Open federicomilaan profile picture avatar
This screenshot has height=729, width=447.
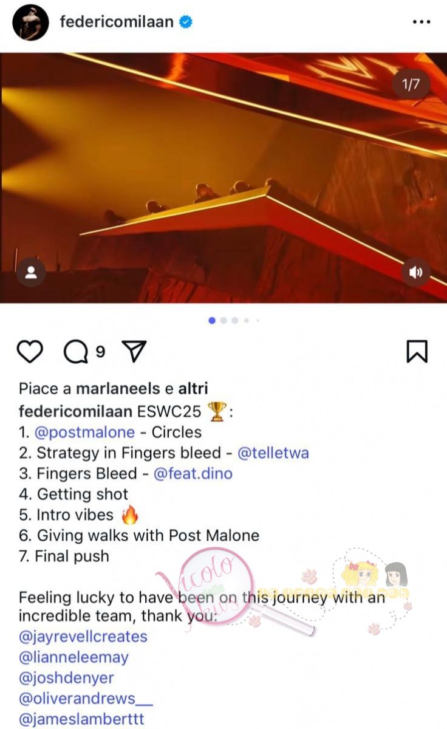coord(30,22)
